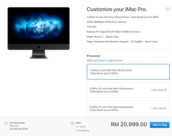Click the heart favorite icon
This screenshot has height=136, width=172.
[x=168, y=9]
